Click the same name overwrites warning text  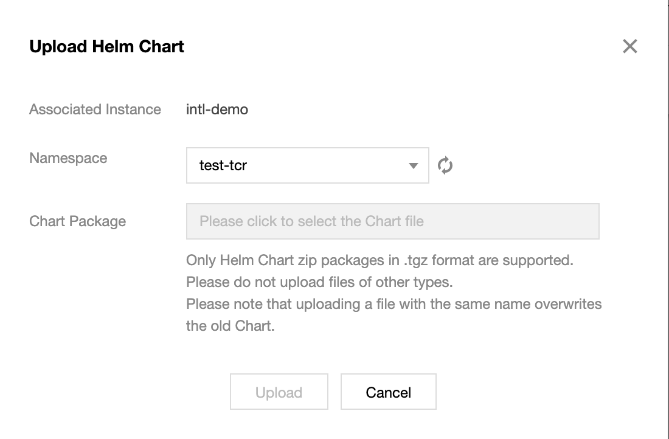tap(394, 315)
